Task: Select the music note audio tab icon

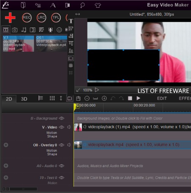Action: tap(24, 30)
